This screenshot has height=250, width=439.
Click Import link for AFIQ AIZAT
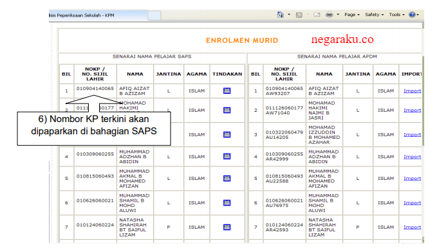pos(412,91)
